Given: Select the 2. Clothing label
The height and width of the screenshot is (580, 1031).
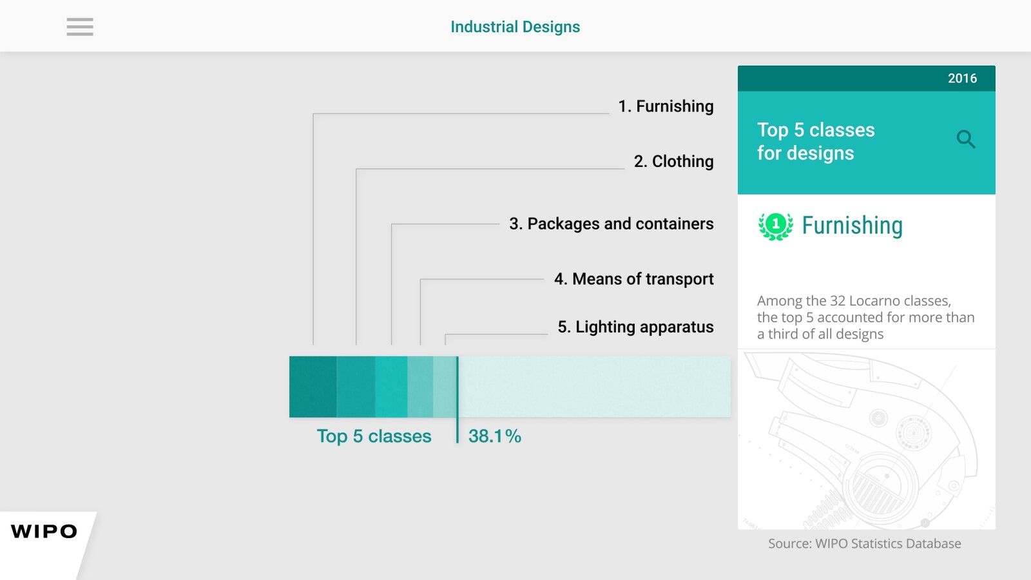Looking at the screenshot, I should tap(673, 161).
